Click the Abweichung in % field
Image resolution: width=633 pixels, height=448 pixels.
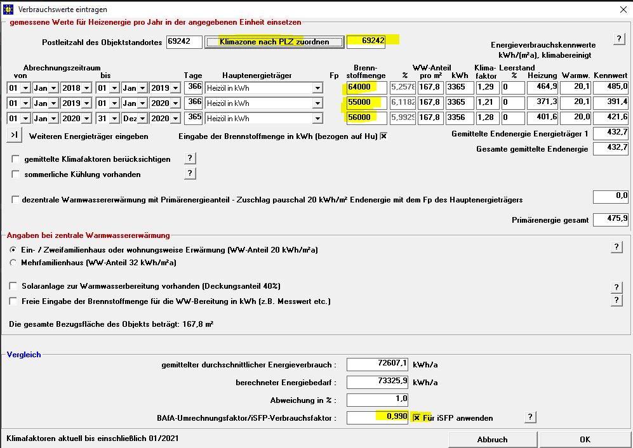tap(378, 400)
